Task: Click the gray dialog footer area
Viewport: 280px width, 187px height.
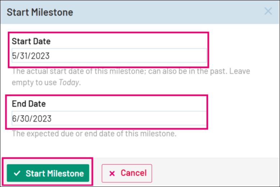Action: coord(216,173)
